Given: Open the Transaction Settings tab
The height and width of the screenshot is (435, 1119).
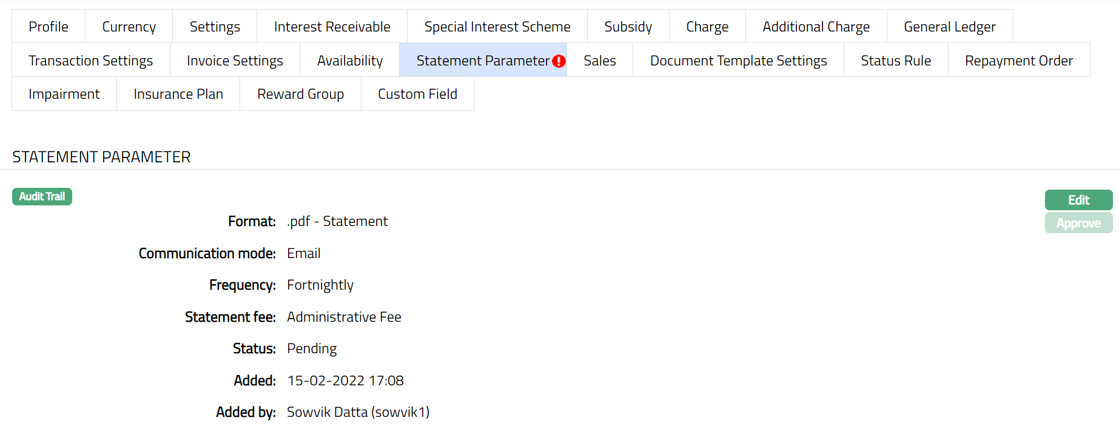Looking at the screenshot, I should pos(90,61).
